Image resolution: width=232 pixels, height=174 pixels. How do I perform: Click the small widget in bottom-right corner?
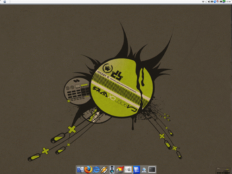(x=223, y=170)
